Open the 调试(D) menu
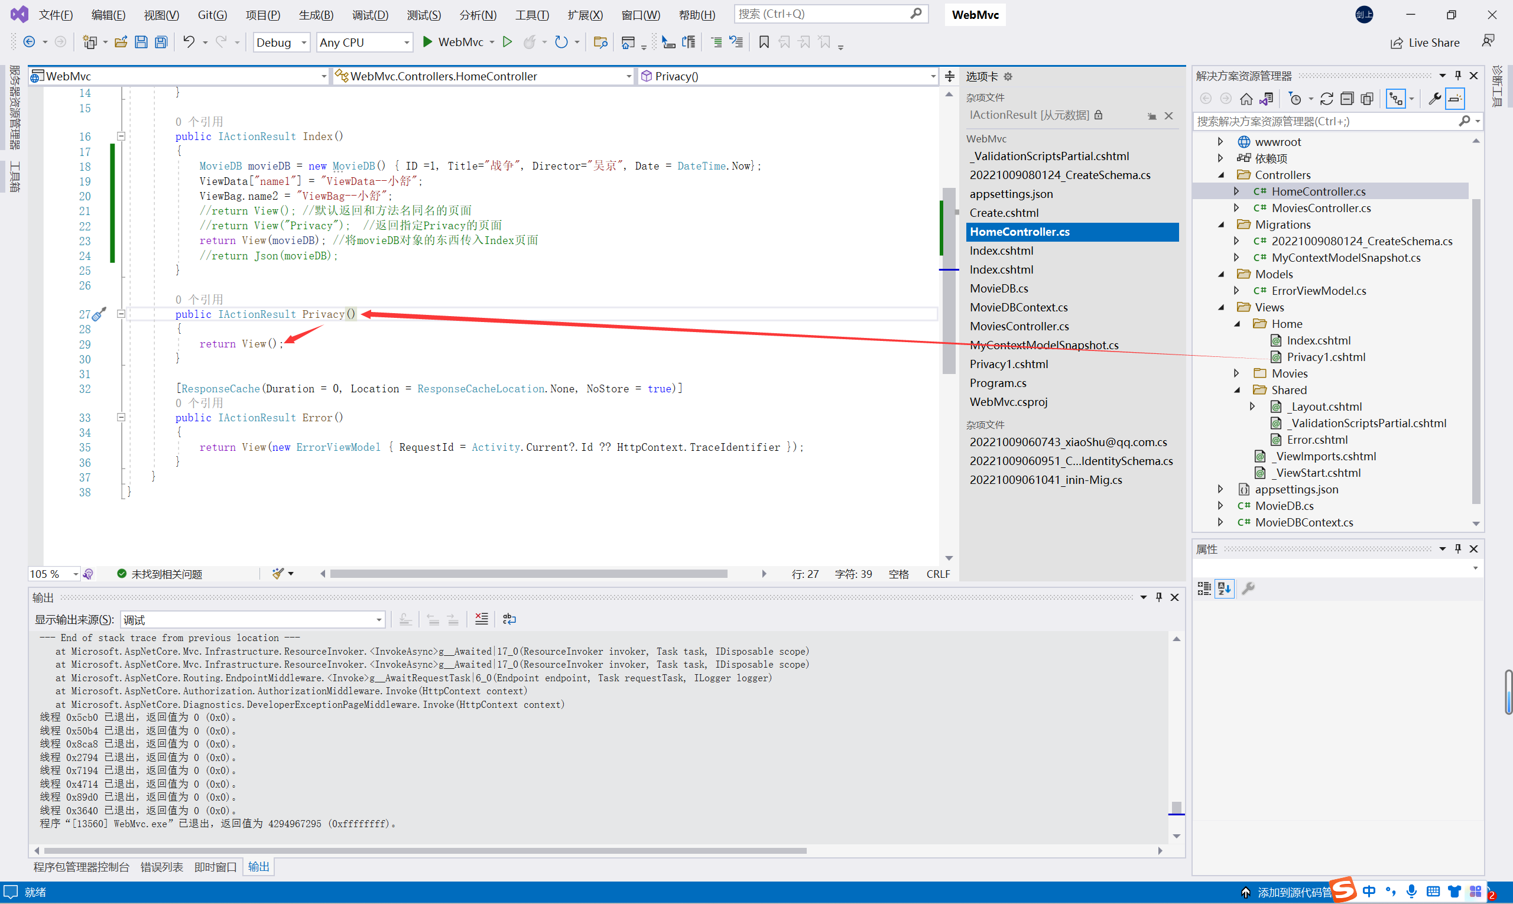Screen dimensions: 1513x904 [370, 15]
